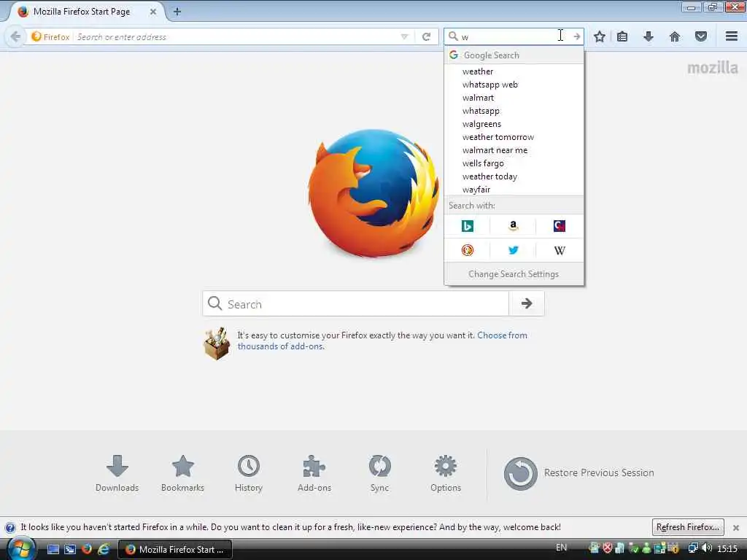Select 'weather tomorrow' suggestion
Viewport: 747px width, 560px height.
coord(514,137)
